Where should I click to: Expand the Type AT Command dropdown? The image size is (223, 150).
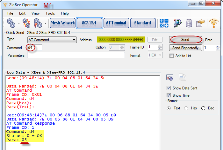coord(52,40)
